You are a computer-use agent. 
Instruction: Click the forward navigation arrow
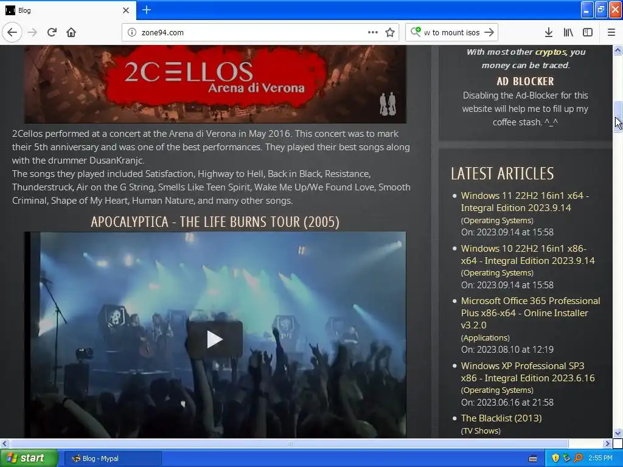click(32, 32)
